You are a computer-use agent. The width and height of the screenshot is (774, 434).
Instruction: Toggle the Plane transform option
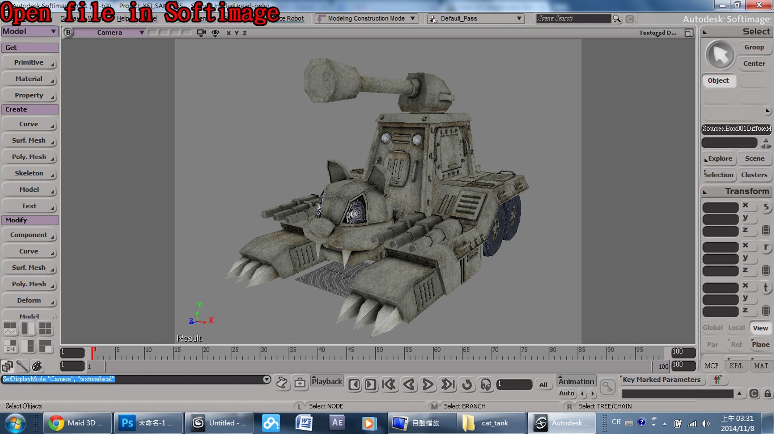pos(760,344)
